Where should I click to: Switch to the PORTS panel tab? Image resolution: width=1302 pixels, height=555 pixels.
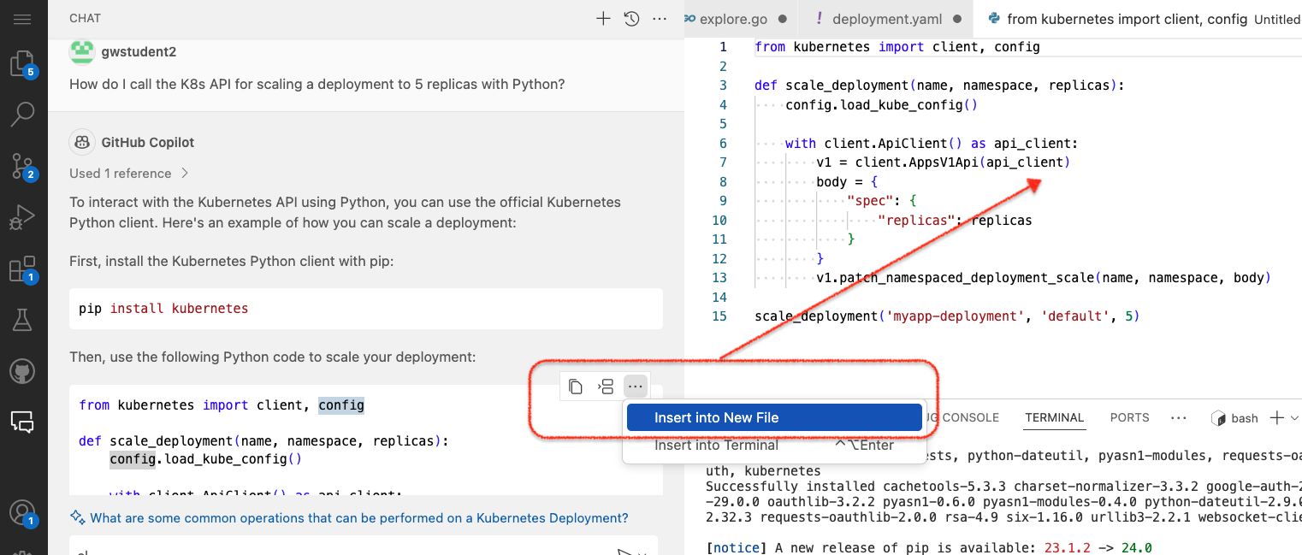pyautogui.click(x=1129, y=417)
